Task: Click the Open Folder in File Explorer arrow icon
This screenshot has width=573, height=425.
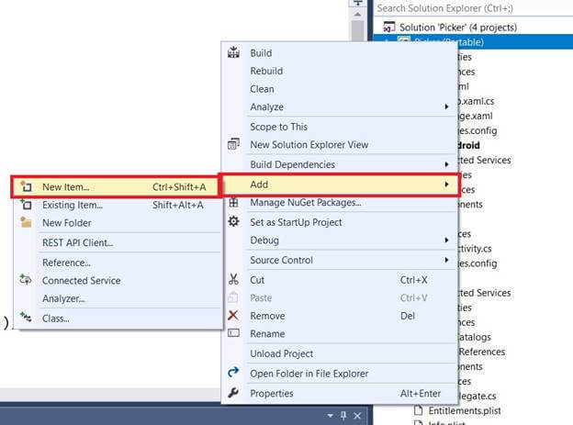Action: (x=233, y=373)
